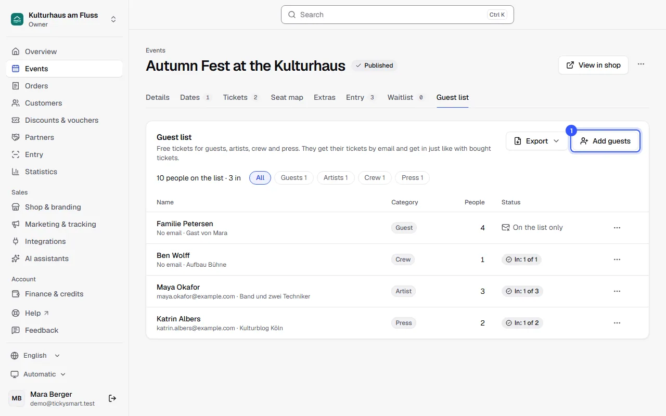Image resolution: width=666 pixels, height=416 pixels.
Task: Open the sidebar Entry page
Action: point(65,154)
